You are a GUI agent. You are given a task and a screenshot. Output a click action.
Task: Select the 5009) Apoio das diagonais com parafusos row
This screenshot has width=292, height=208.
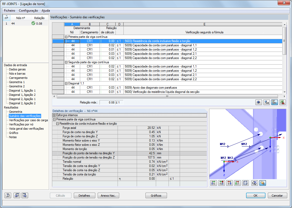point(167,88)
